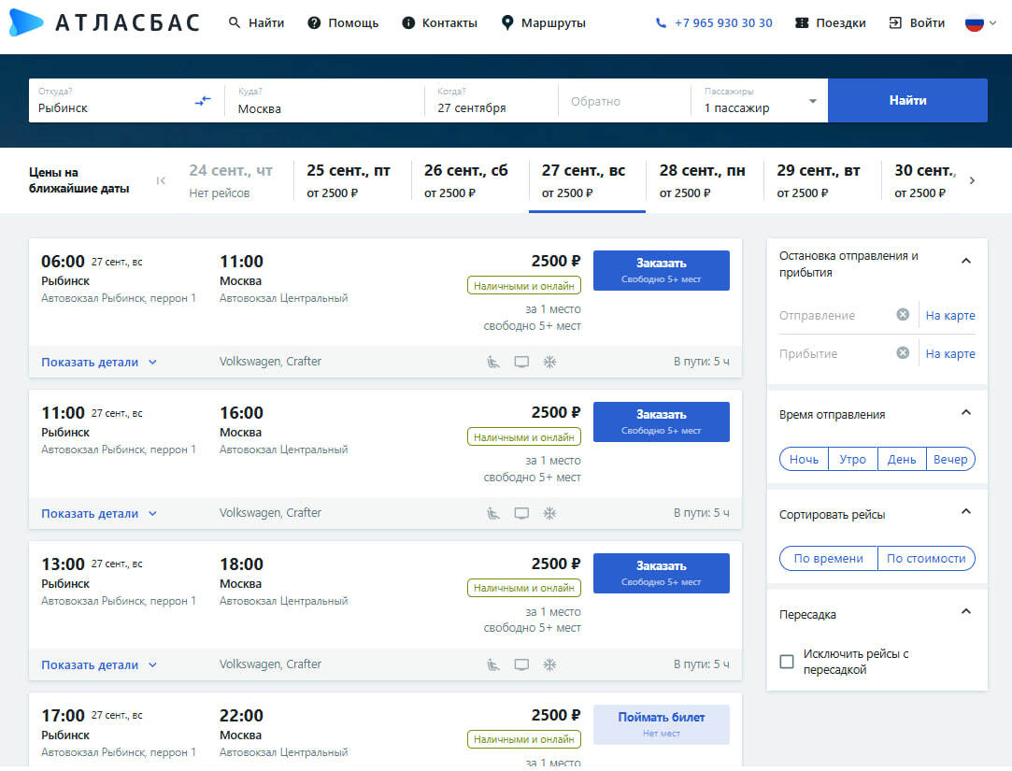Viewport: 1012px width, 771px height.
Task: Click TV screen icon in 11:00 trip
Action: click(521, 513)
